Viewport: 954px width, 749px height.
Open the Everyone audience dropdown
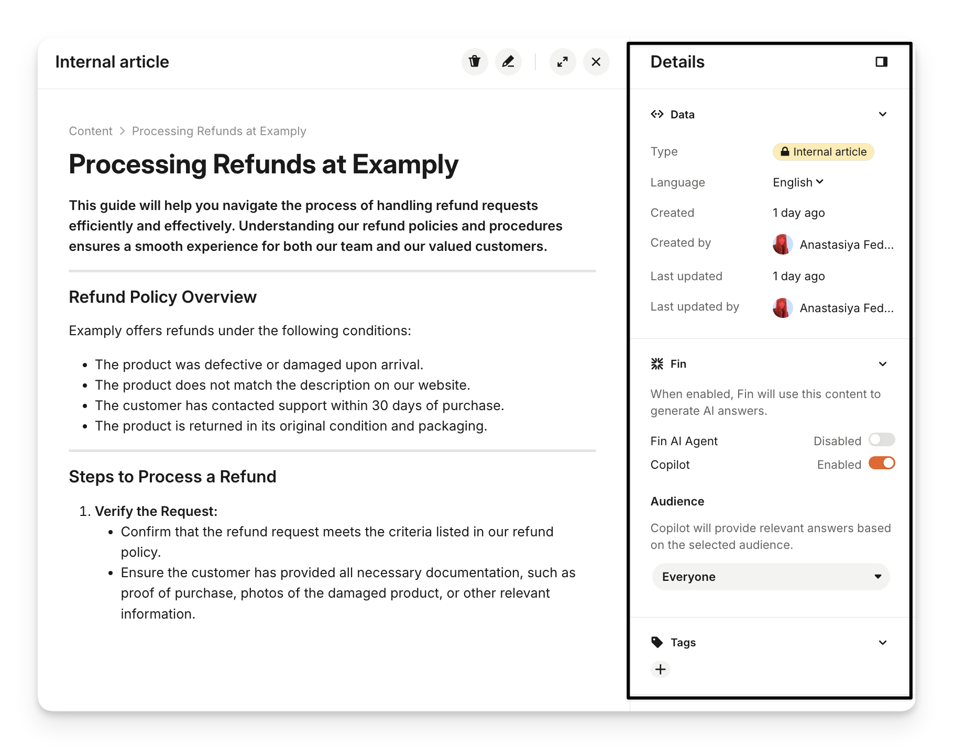point(771,577)
